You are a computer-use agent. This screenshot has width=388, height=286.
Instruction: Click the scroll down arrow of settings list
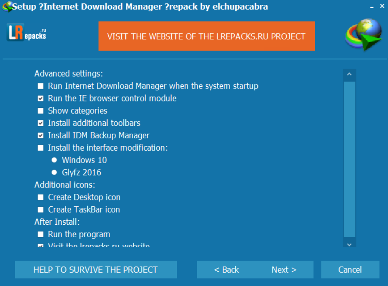[350, 245]
